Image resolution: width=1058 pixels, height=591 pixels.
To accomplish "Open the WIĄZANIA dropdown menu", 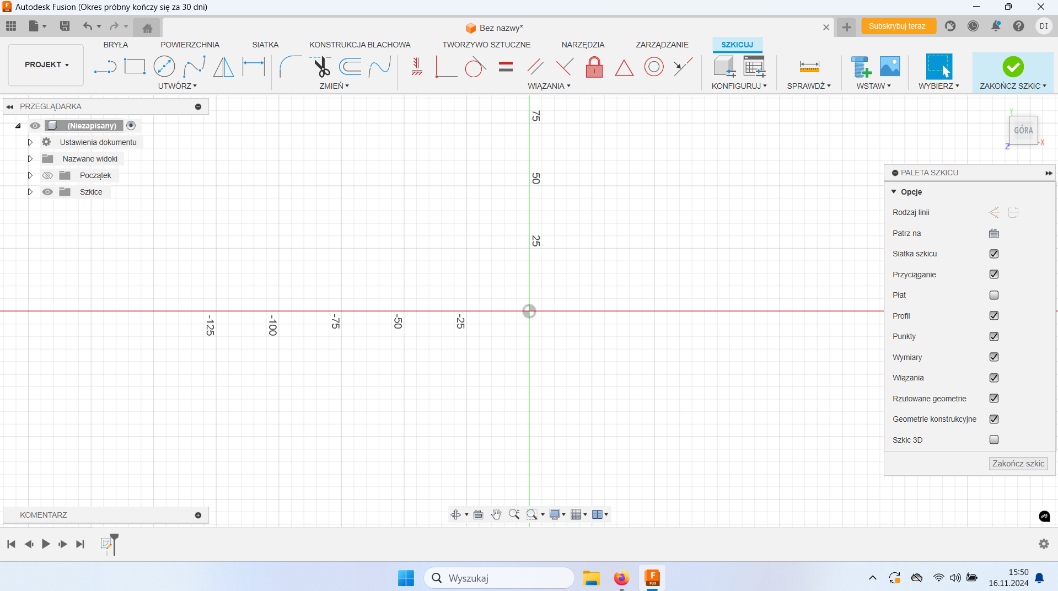I will (x=549, y=86).
